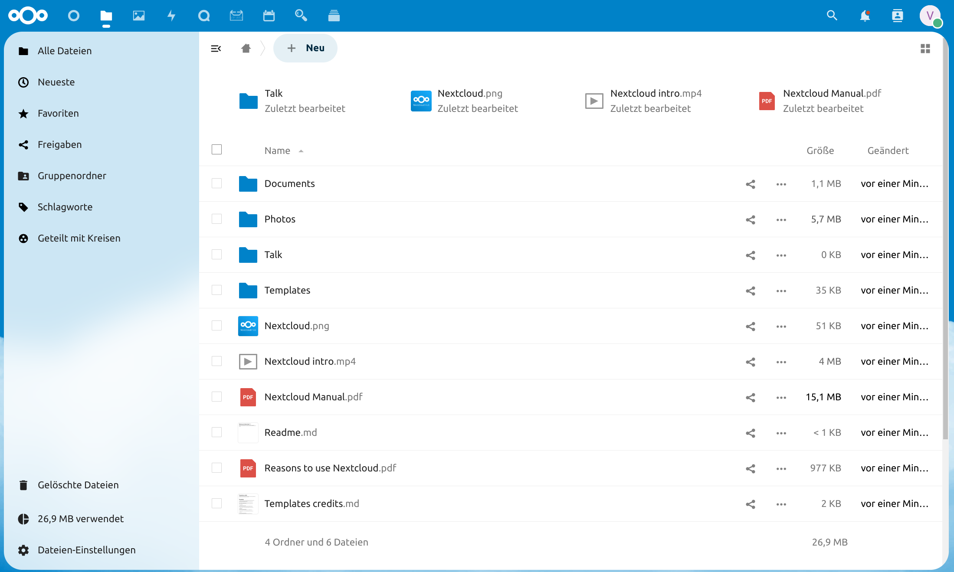Image resolution: width=954 pixels, height=572 pixels.
Task: Open Dateien-Einstellungen at the bottom left
Action: point(86,550)
